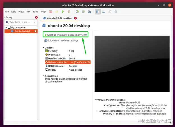This screenshot has width=175, height=127.
Task: Select the Memory device row
Action: (68, 51)
